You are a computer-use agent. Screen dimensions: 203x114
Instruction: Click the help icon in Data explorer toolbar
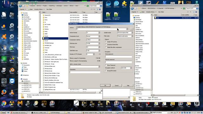pyautogui.click(x=100, y=9)
